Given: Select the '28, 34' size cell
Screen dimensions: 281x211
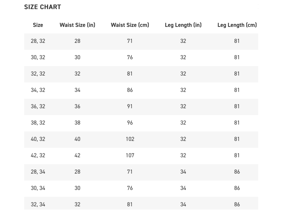Looking at the screenshot, I should [x=38, y=172].
